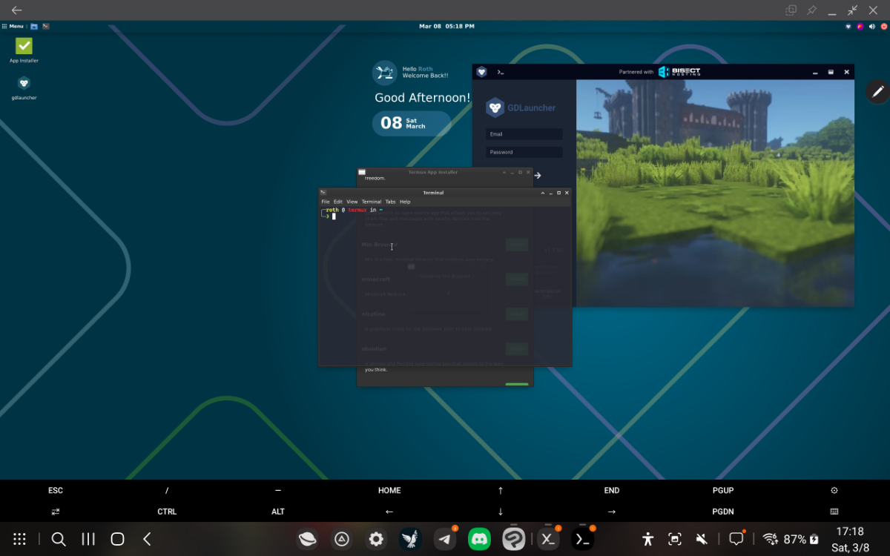Open the gdlauncher desktop shortcut
Screen dimensions: 890x556
coord(24,87)
